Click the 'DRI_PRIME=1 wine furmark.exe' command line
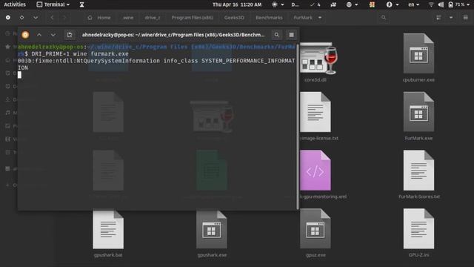Viewport: 474px width, 267px height. point(80,54)
